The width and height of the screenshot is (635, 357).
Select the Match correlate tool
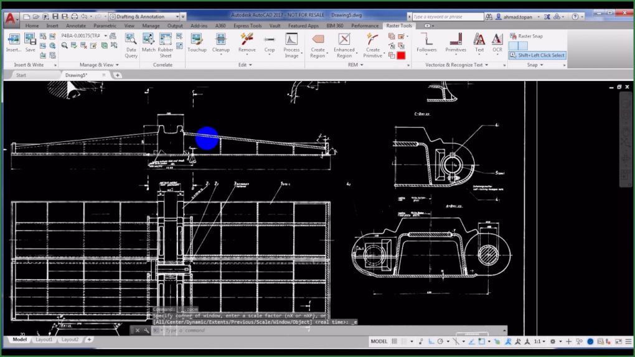tap(148, 42)
